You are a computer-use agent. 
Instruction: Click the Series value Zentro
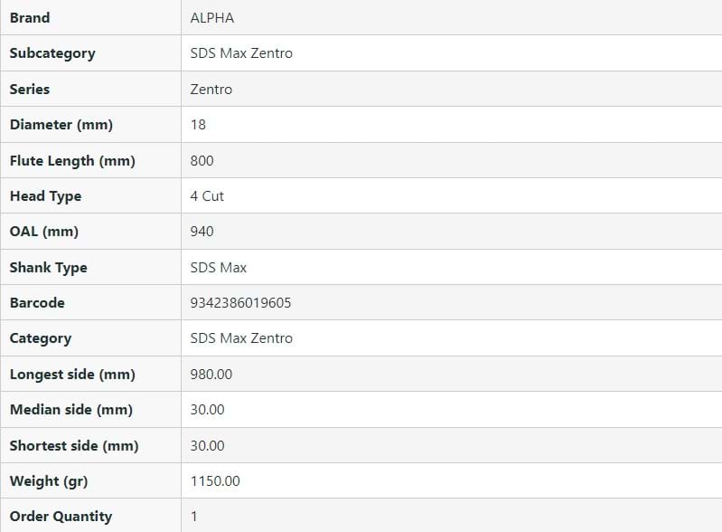tap(211, 89)
